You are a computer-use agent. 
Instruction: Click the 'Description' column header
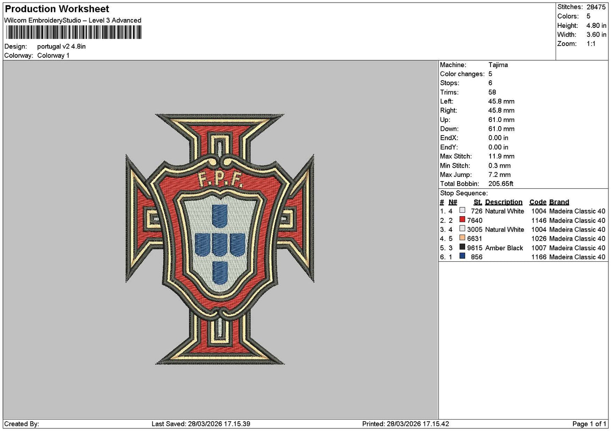pos(504,202)
